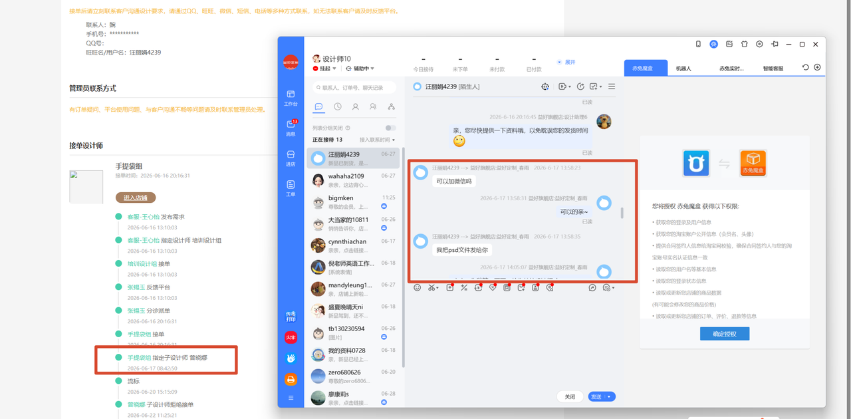Screen dimensions: 851x419
Task: Click the note-edit icon in title bar
Action: (729, 44)
